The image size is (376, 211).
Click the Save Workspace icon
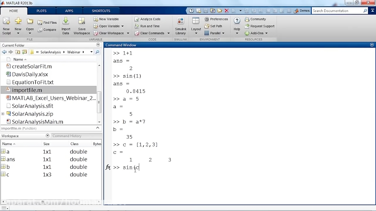tap(81, 21)
